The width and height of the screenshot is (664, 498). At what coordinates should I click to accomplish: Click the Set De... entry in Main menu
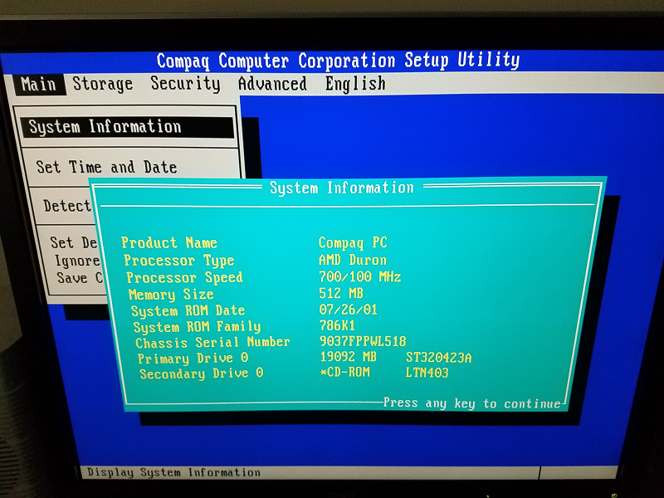point(74,242)
